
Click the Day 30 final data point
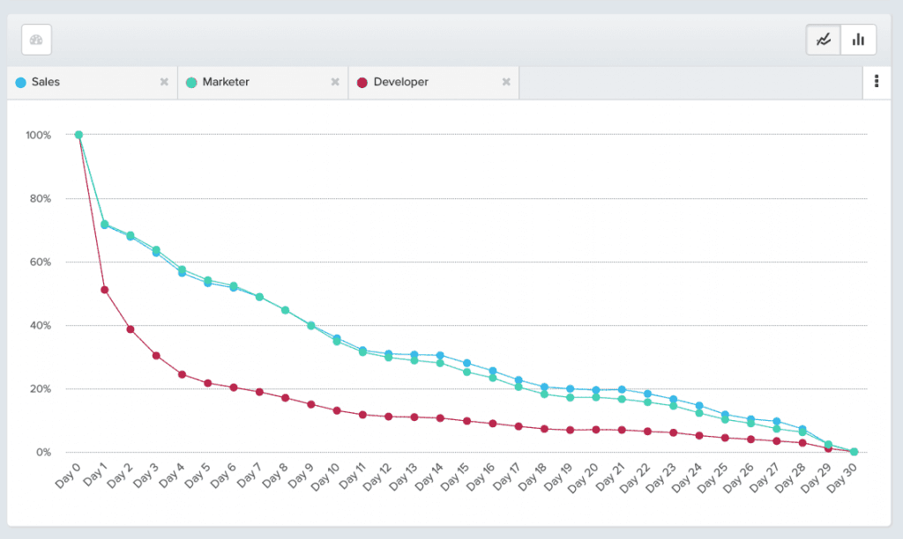[854, 452]
